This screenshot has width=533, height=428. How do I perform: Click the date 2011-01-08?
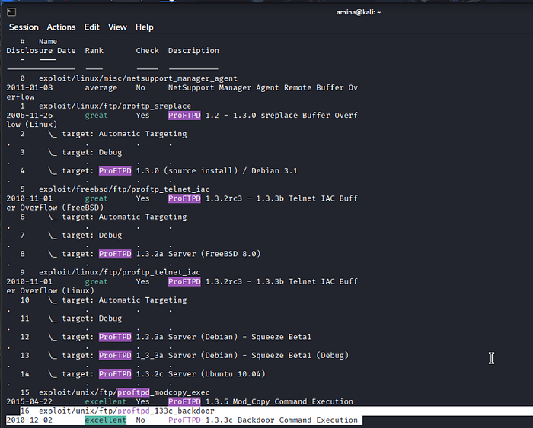(x=30, y=87)
